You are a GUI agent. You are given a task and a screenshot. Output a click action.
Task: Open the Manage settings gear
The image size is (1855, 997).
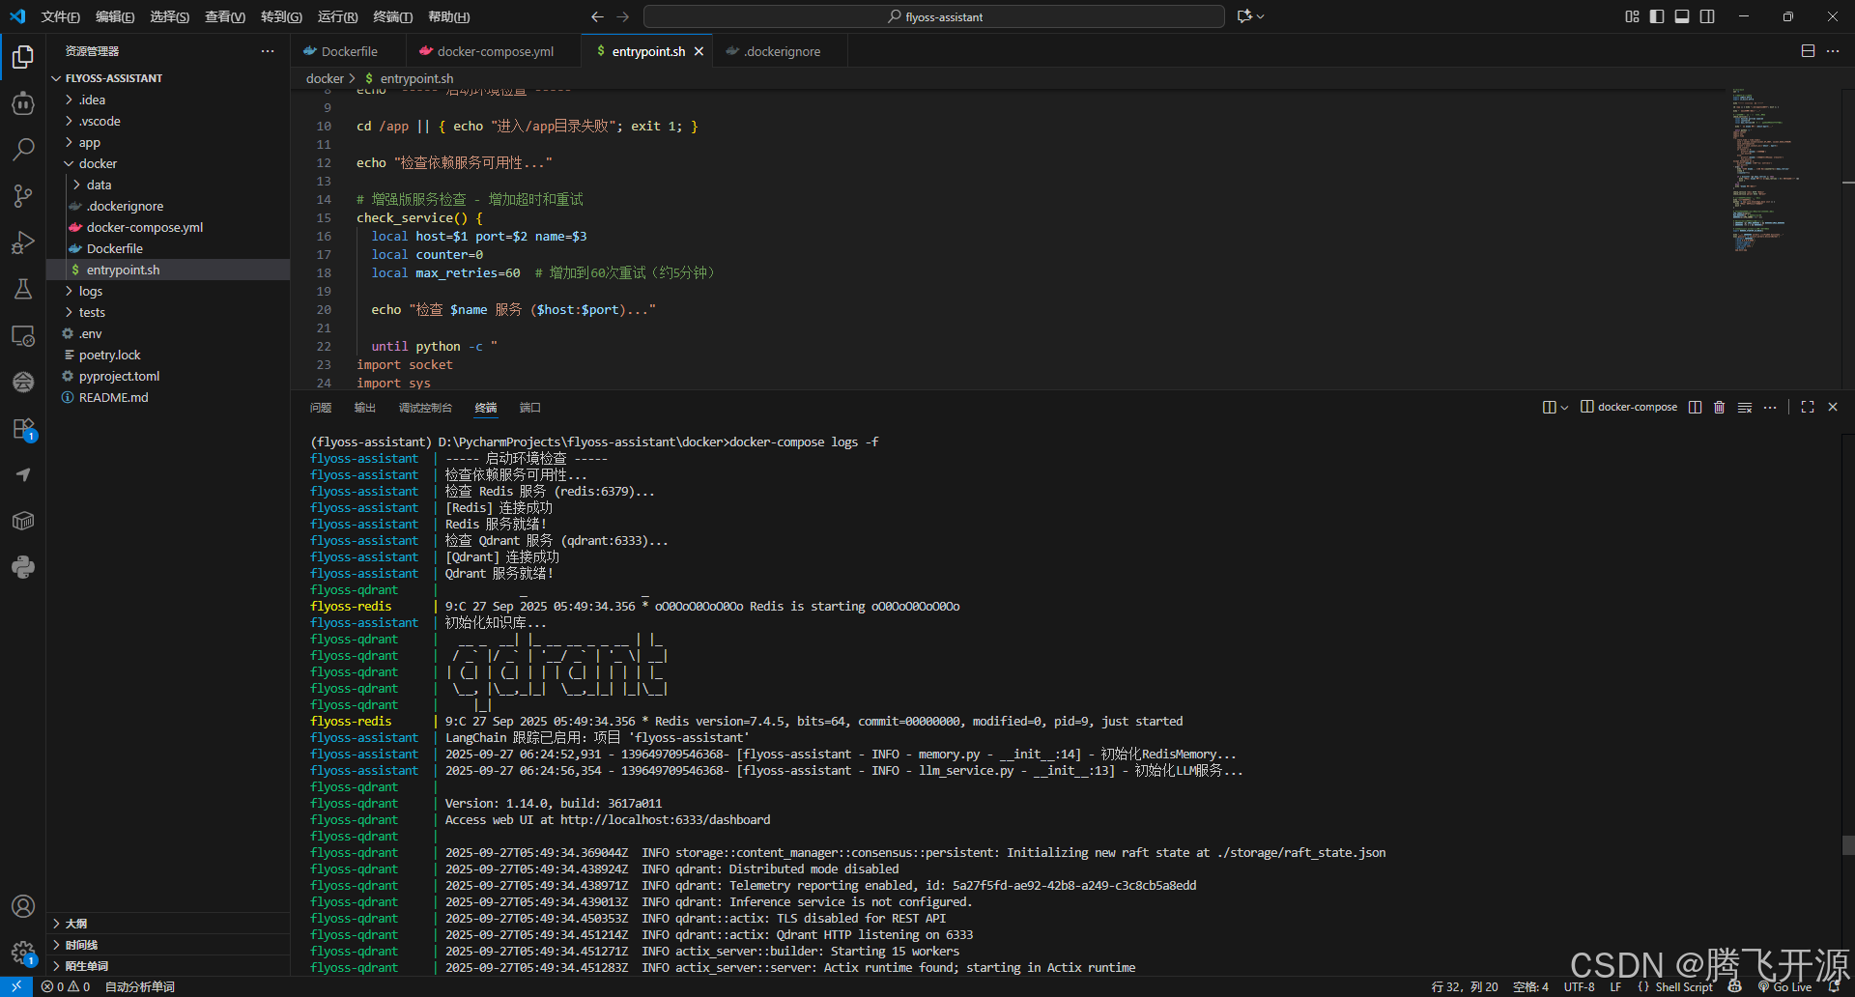click(23, 953)
